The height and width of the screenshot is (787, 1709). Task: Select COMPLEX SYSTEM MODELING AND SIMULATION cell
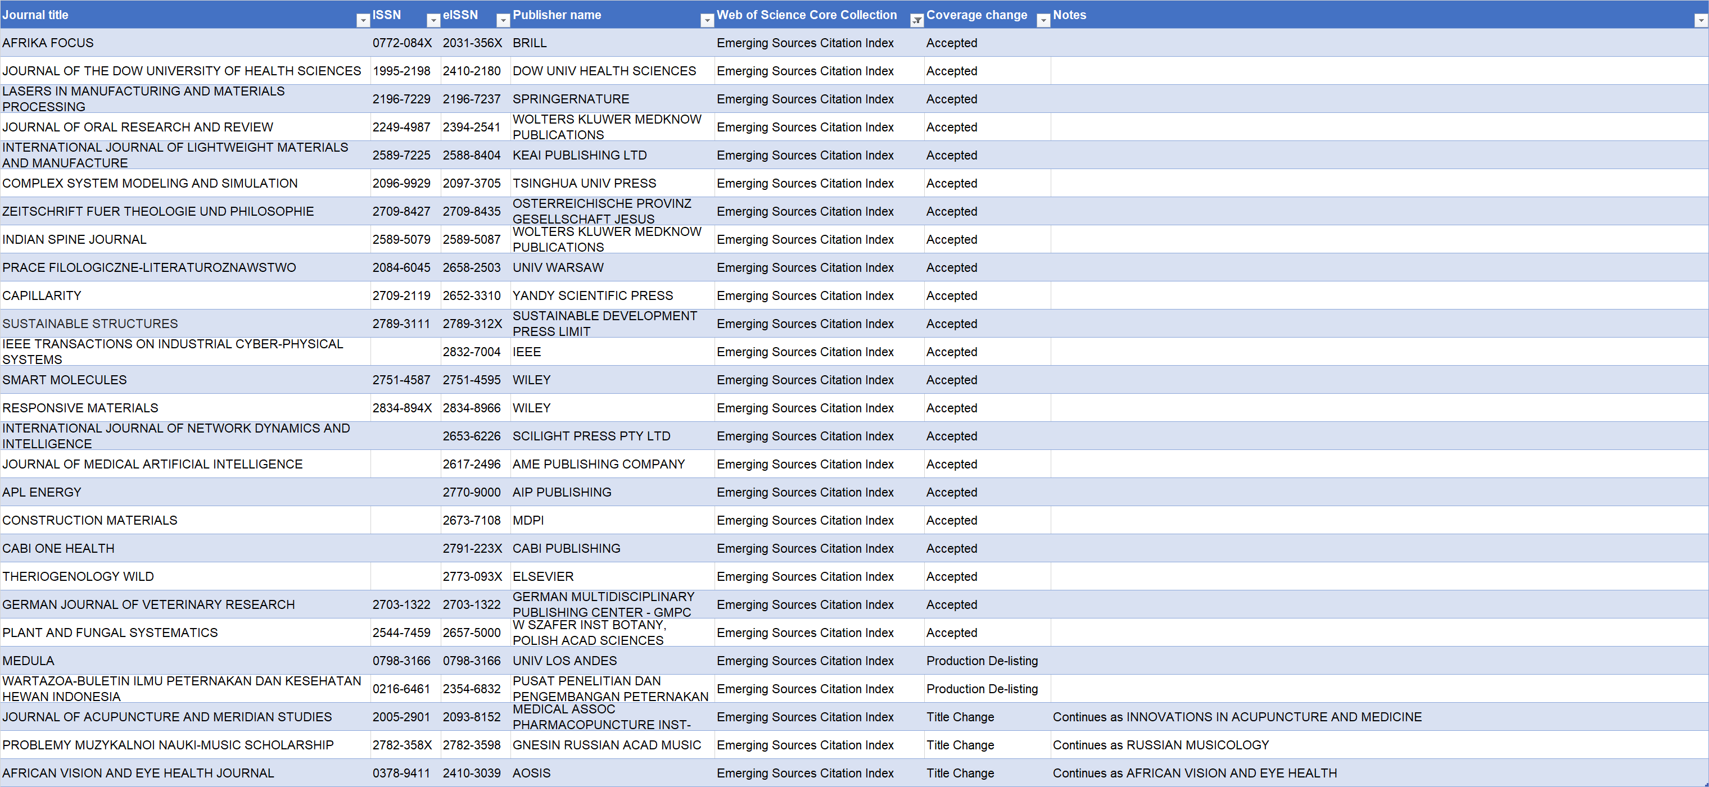(185, 183)
